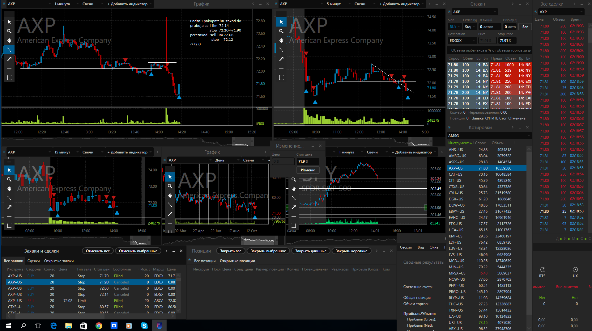Screen dimensions: 592x331
Task: Click the Stop Price 71.91 input field
Action: 507,40
